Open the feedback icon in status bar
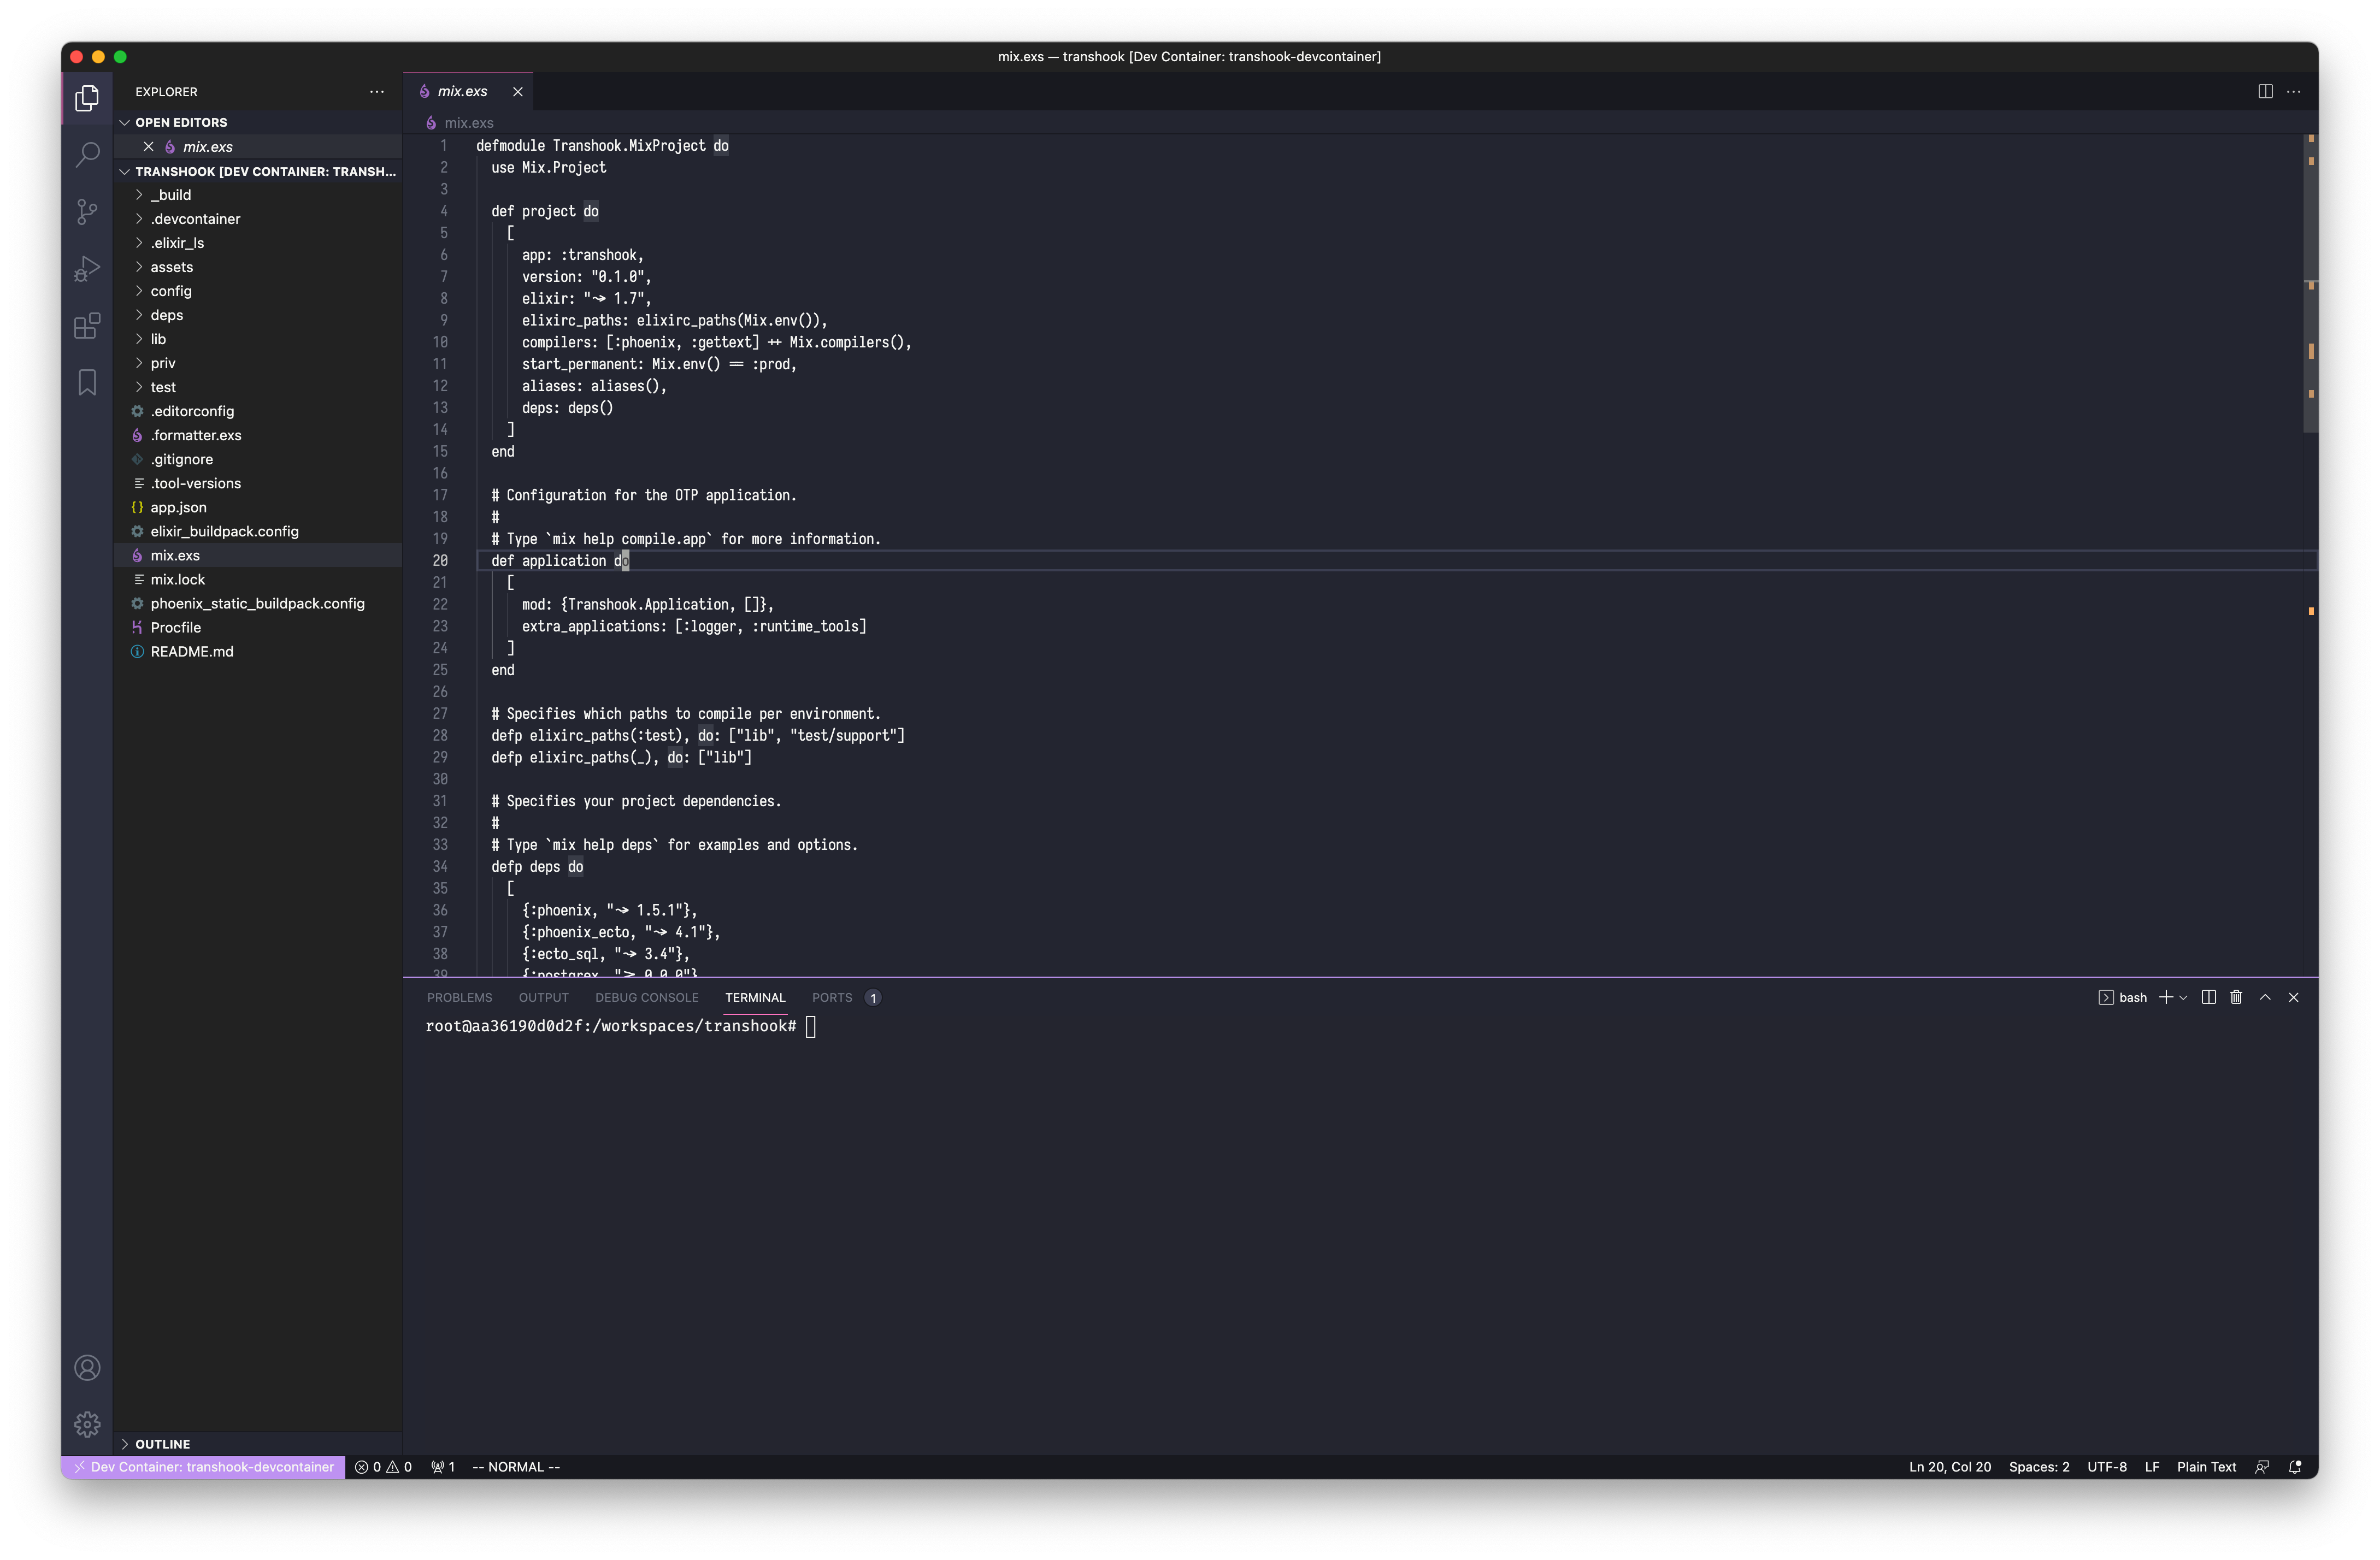Screen dimensions: 2380x1560 coord(2262,1467)
